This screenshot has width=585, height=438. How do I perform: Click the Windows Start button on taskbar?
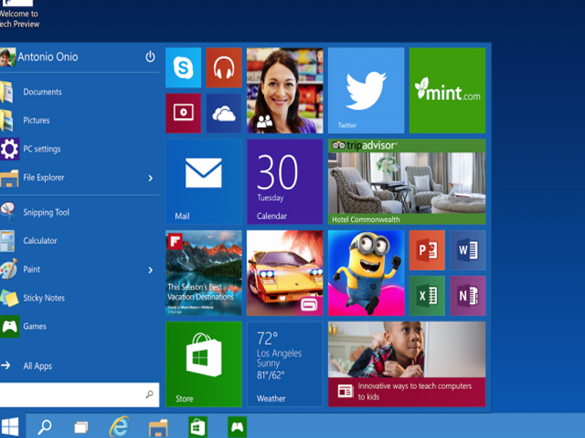point(10,426)
